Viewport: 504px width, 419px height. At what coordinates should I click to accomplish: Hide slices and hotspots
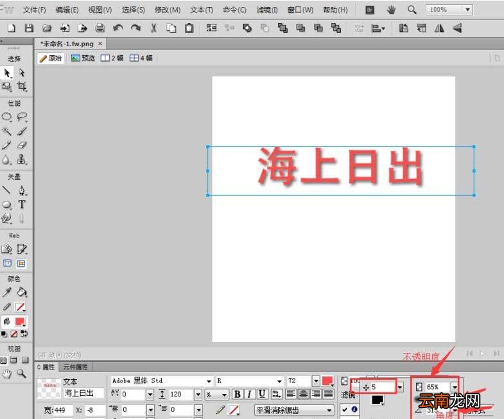click(x=7, y=264)
